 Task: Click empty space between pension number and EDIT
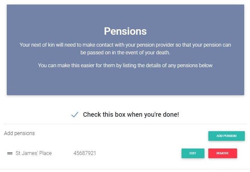139,153
